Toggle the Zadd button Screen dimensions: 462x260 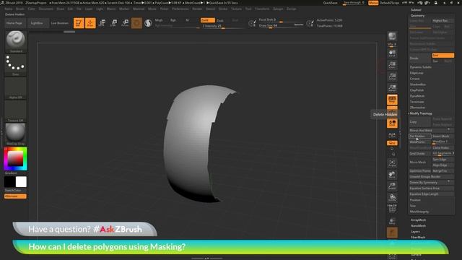pyautogui.click(x=207, y=20)
